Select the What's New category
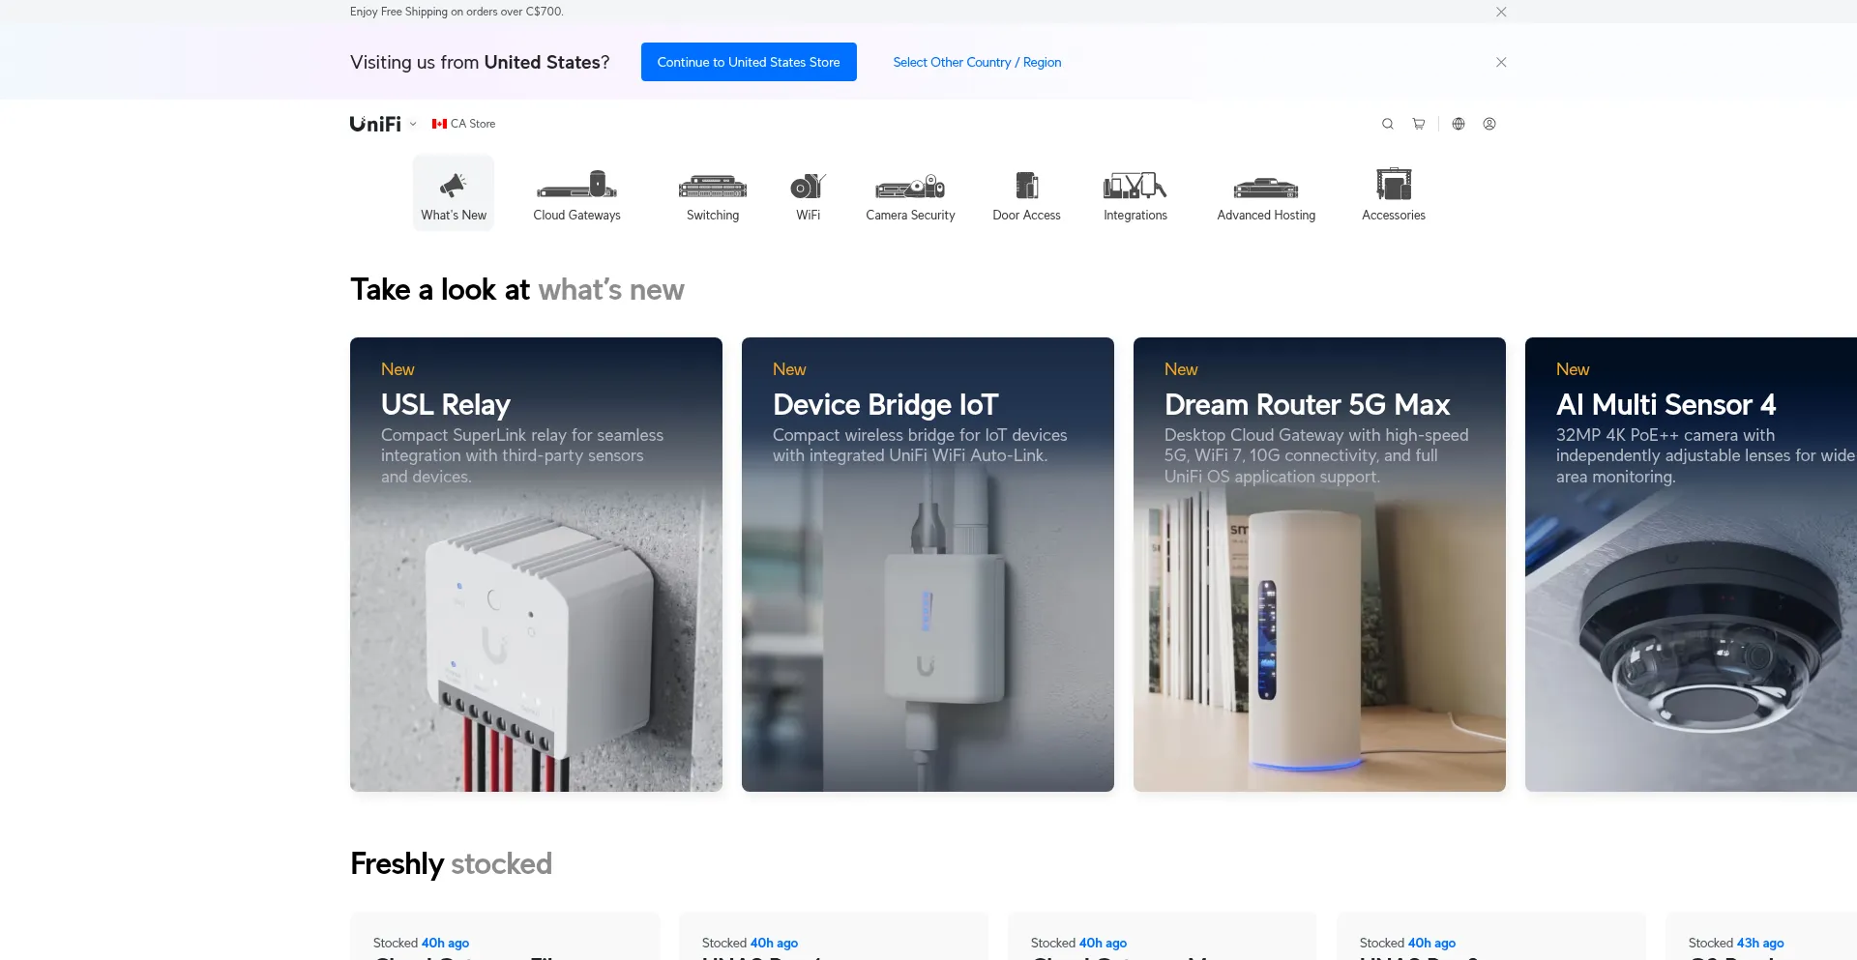Screen dimensions: 1857x960 tap(454, 193)
